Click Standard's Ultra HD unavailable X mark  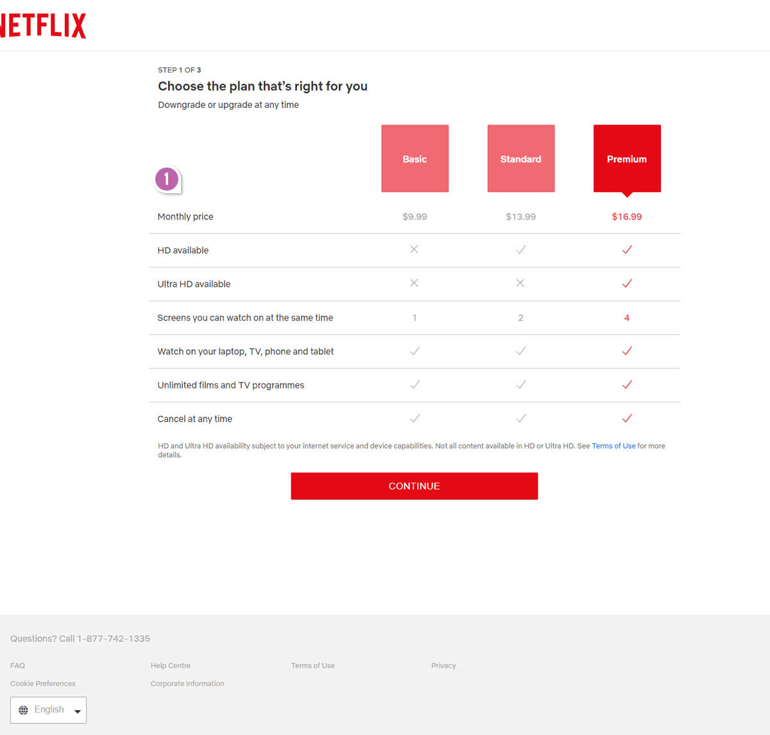[520, 283]
